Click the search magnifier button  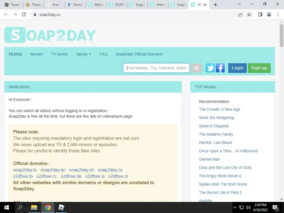tap(196, 68)
